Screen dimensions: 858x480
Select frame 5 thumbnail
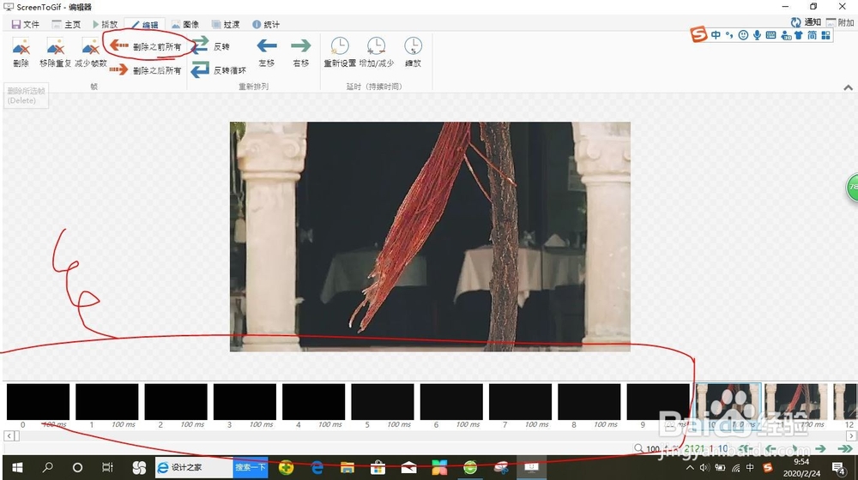click(383, 402)
